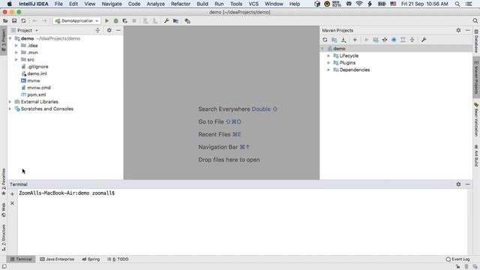Add Maven project with plus icon

355,40
